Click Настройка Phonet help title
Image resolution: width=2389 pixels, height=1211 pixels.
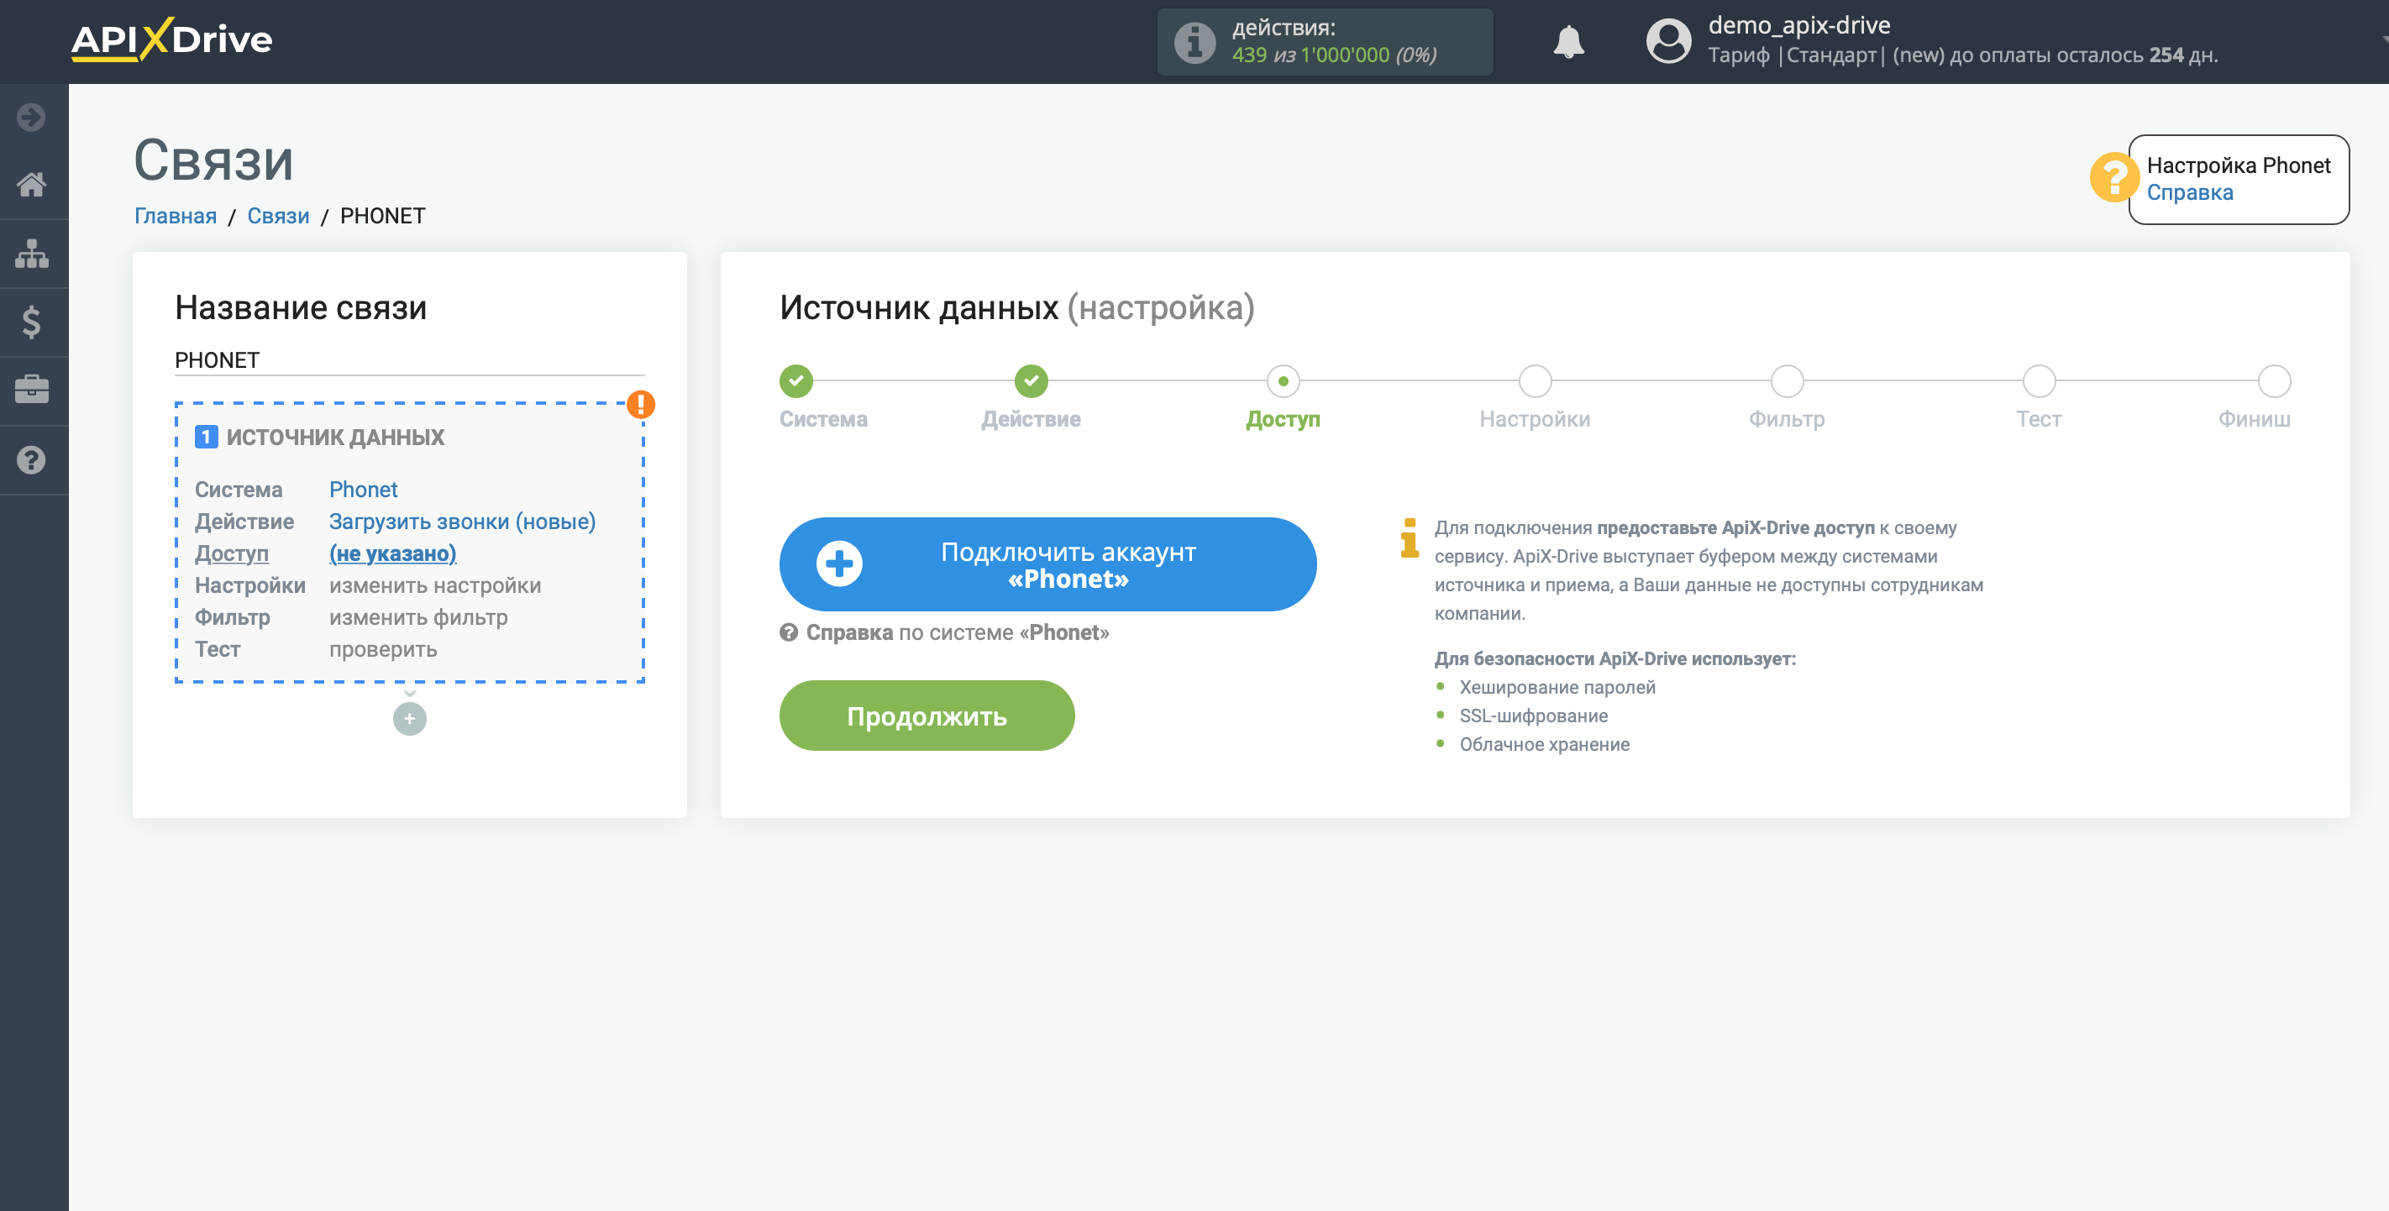coord(2237,165)
